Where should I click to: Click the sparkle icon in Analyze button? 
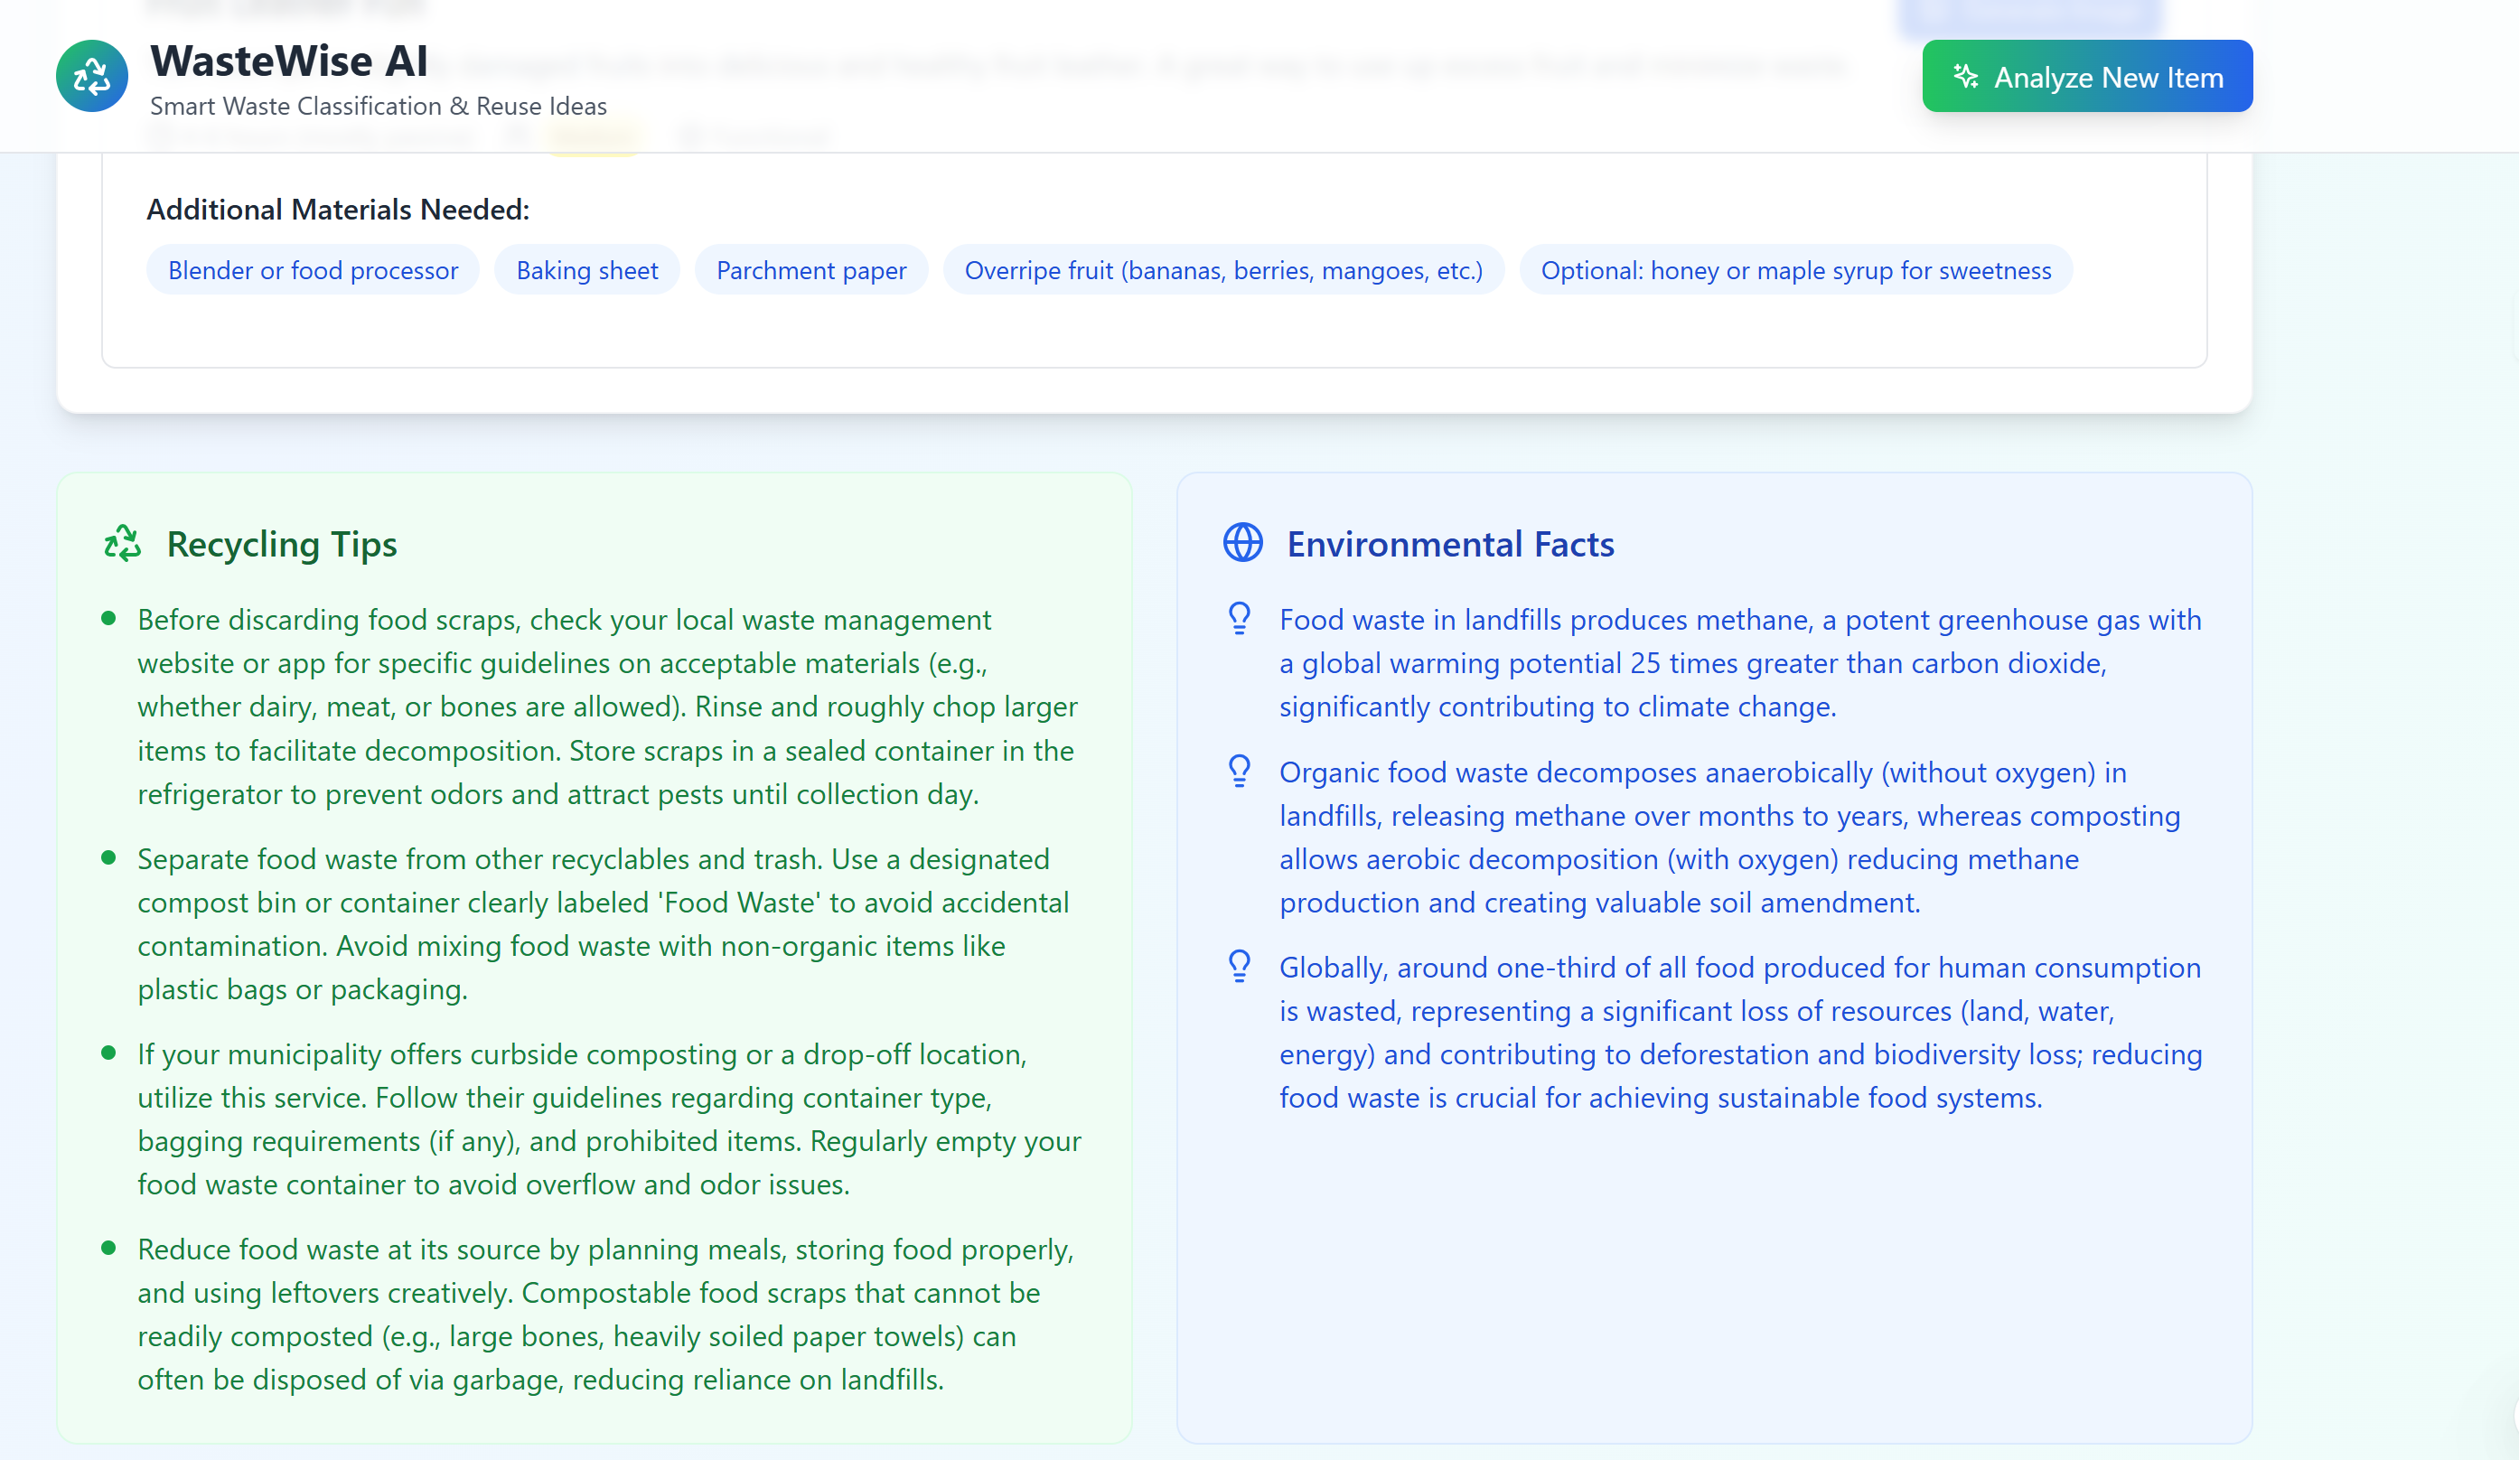tap(1965, 77)
